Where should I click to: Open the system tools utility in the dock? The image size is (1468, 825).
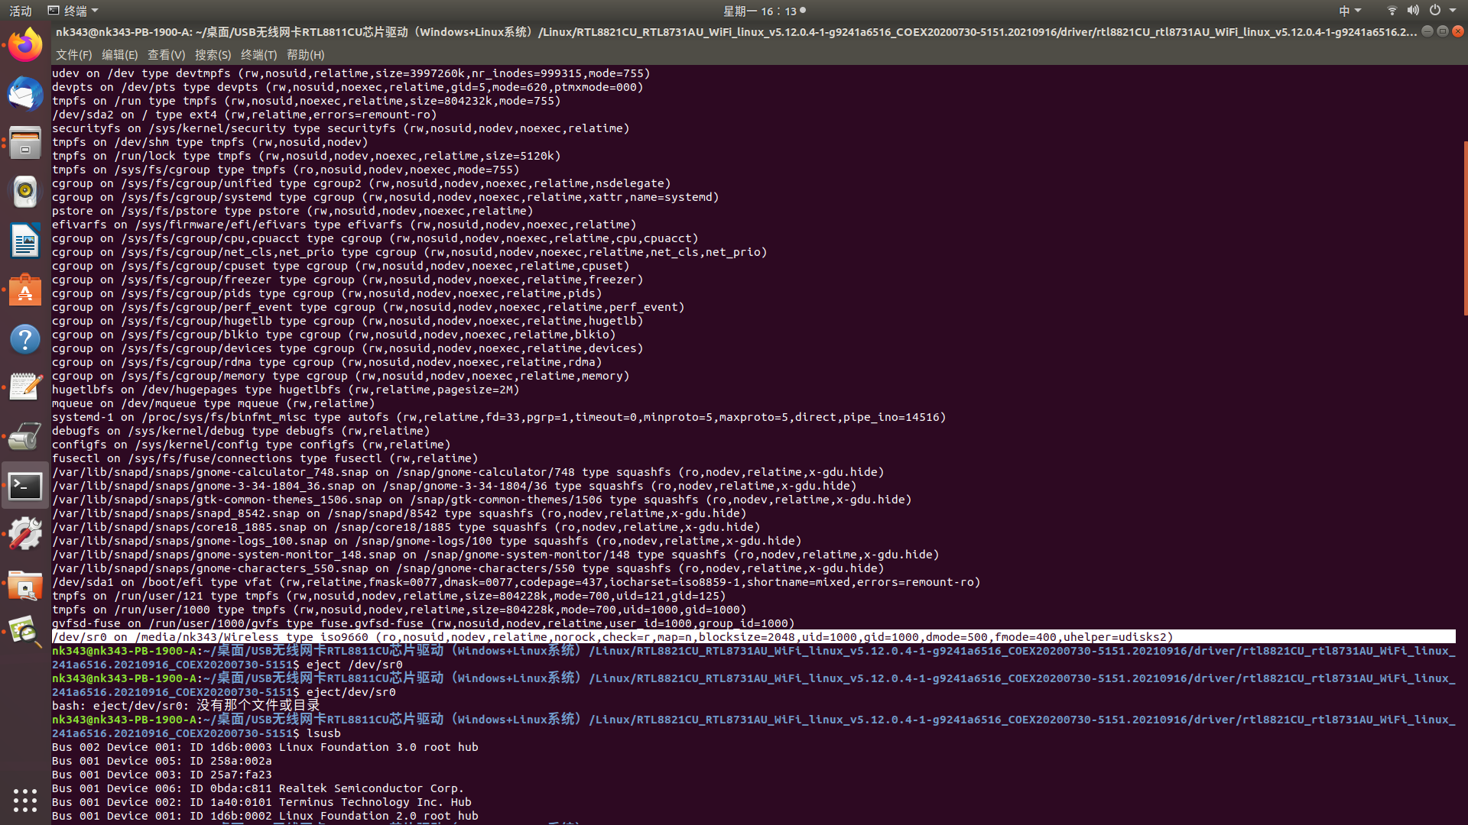[25, 533]
